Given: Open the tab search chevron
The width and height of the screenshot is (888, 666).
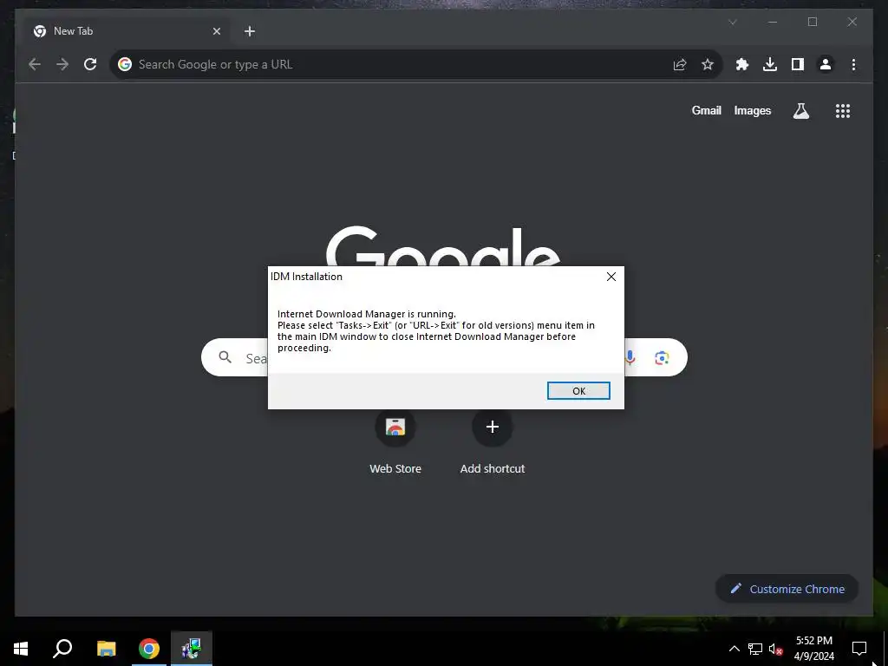Looking at the screenshot, I should point(732,22).
